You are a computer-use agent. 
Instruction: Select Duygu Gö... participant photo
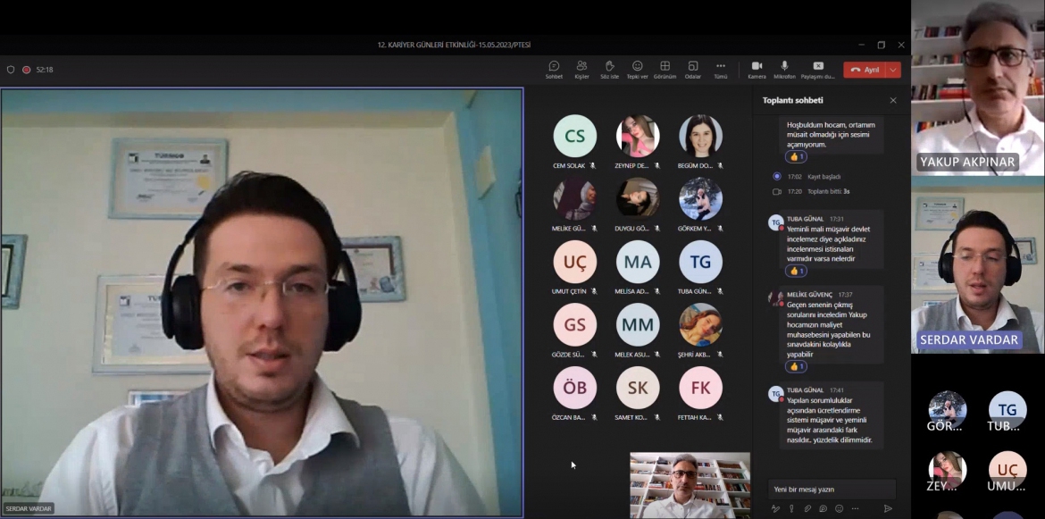[x=637, y=198]
